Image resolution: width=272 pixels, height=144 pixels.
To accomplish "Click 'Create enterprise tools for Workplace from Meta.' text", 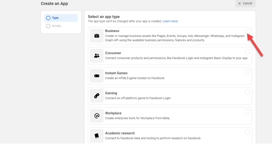I will pos(138,118).
